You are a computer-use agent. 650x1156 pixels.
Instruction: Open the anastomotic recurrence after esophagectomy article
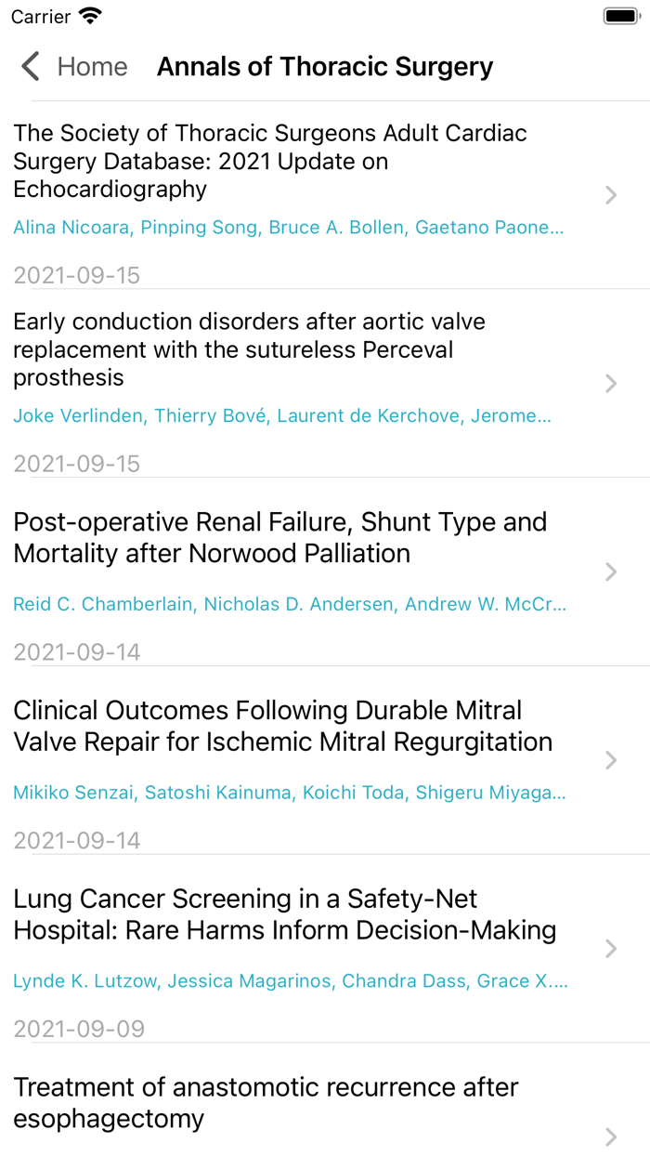click(266, 1103)
